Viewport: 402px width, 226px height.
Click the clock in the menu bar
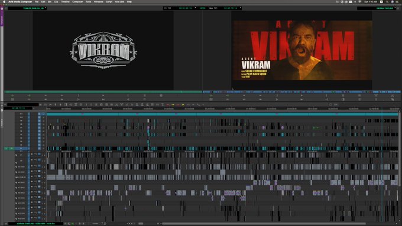coord(371,2)
